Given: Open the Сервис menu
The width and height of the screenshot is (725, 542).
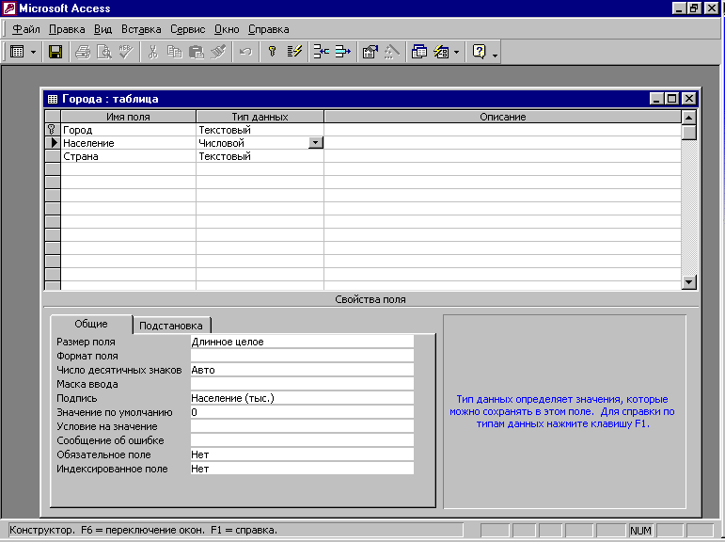Looking at the screenshot, I should pyautogui.click(x=188, y=29).
